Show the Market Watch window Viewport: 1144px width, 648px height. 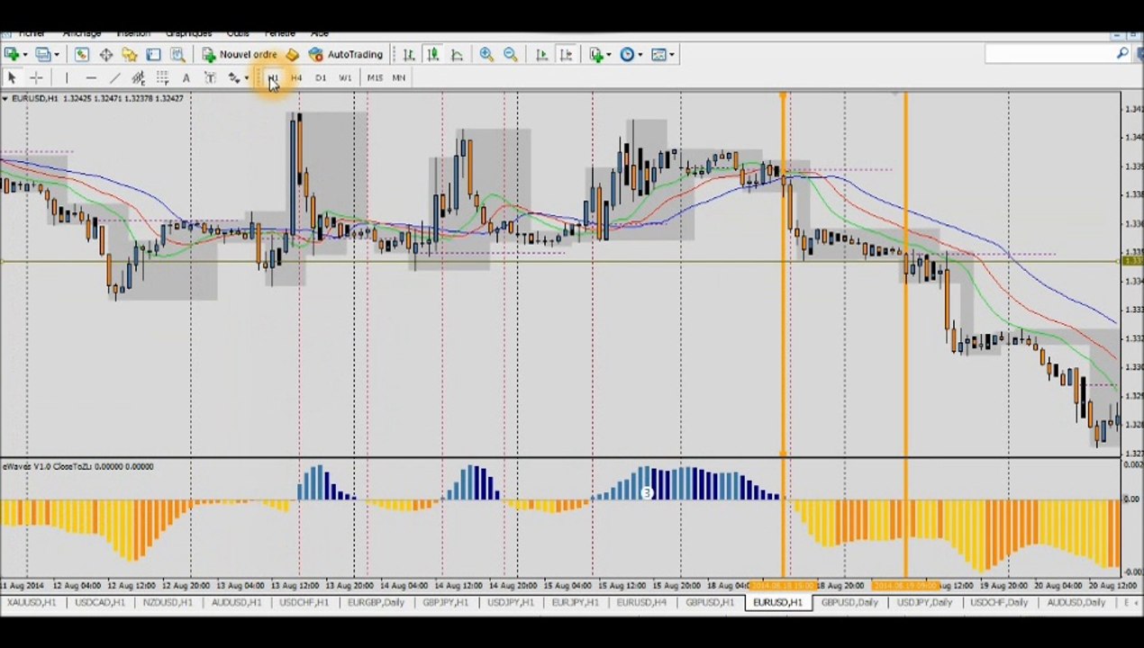coord(82,55)
